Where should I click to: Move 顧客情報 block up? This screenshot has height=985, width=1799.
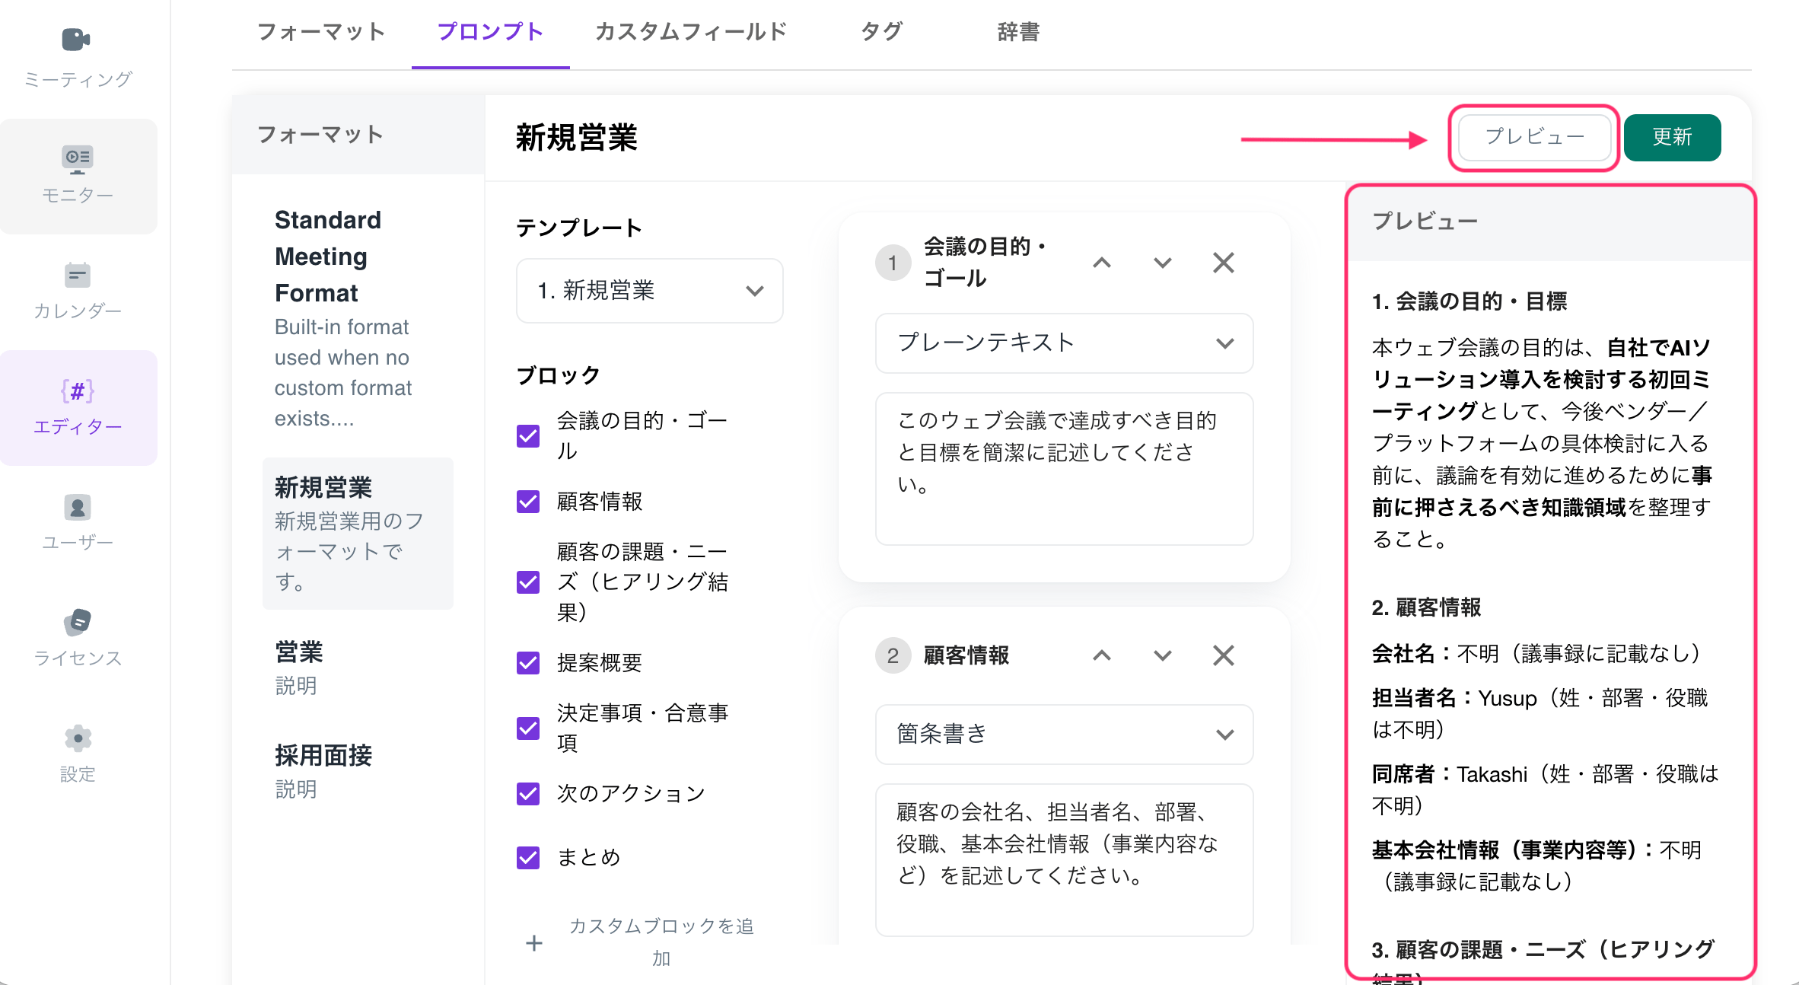(1102, 655)
